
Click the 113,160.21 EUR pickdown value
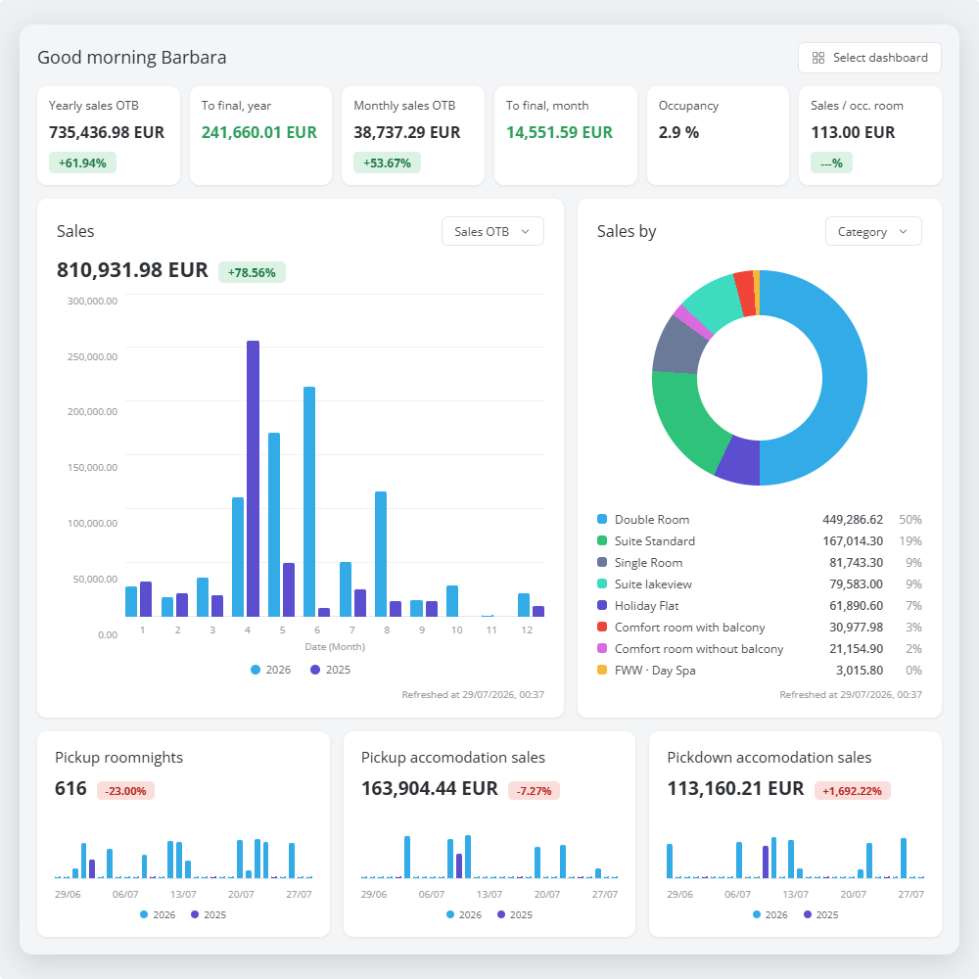click(x=735, y=788)
